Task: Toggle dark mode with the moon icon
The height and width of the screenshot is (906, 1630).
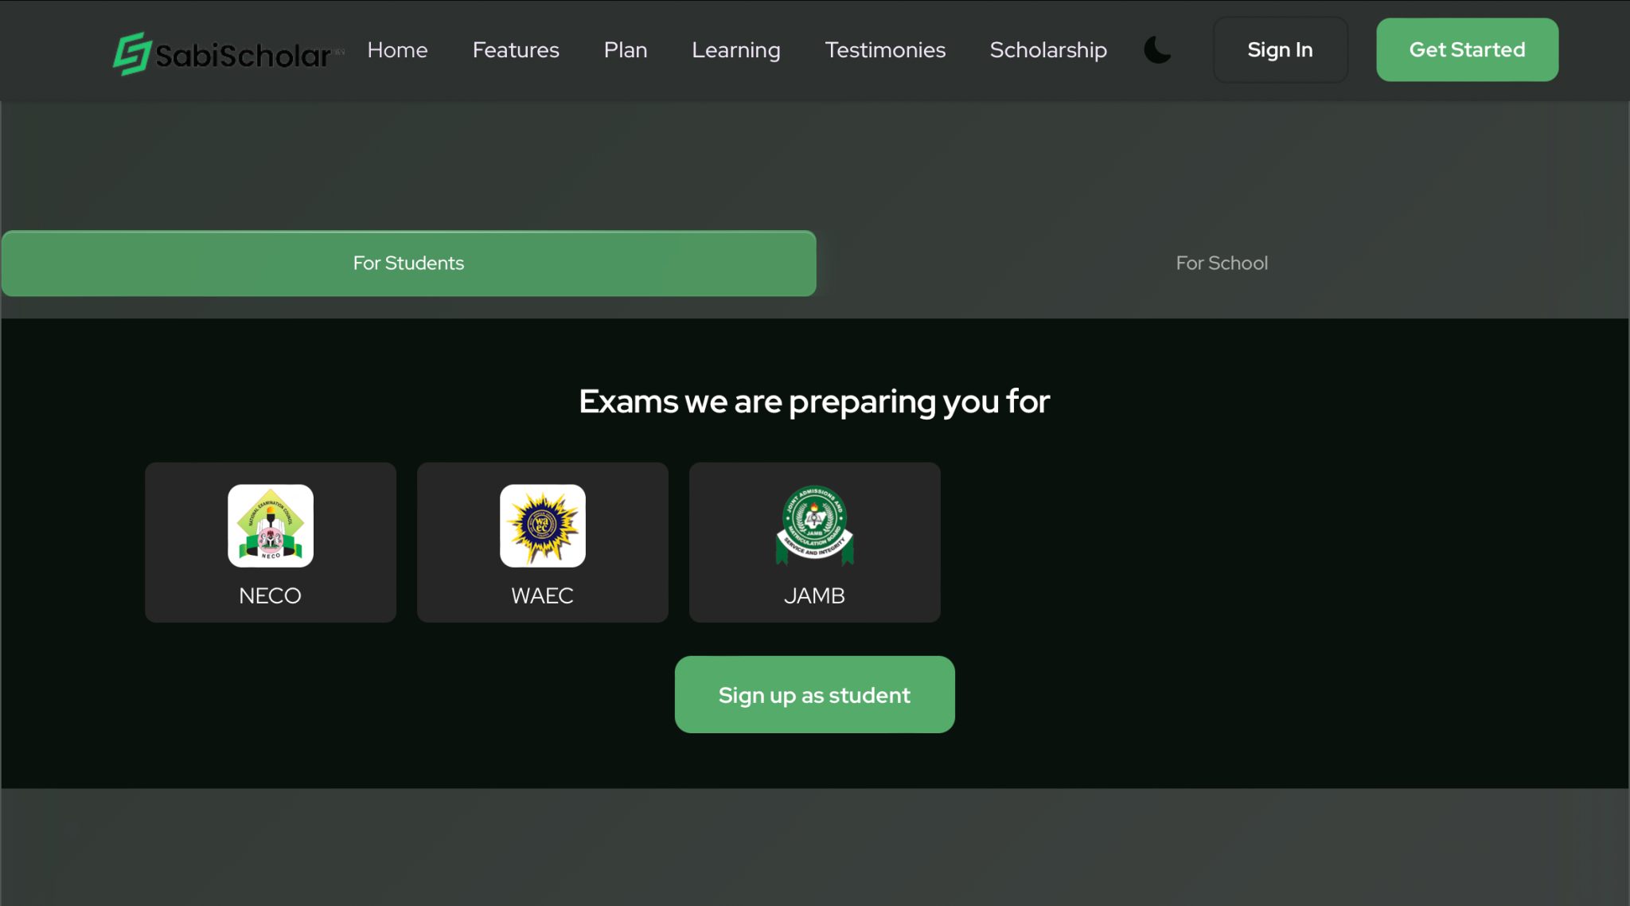Action: [x=1157, y=50]
